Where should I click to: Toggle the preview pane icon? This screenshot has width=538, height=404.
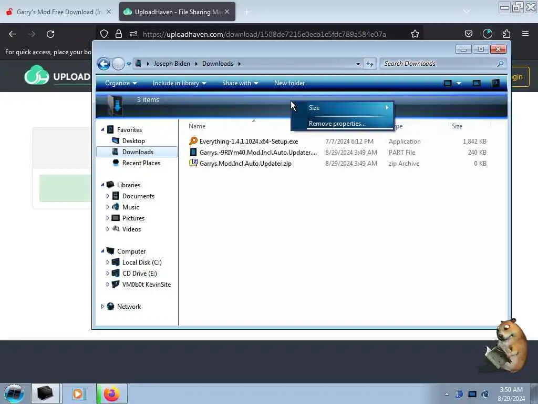click(x=477, y=83)
